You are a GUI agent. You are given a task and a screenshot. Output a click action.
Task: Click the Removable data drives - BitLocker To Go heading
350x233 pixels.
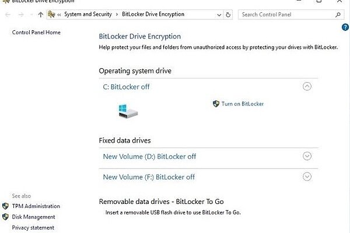tap(161, 202)
